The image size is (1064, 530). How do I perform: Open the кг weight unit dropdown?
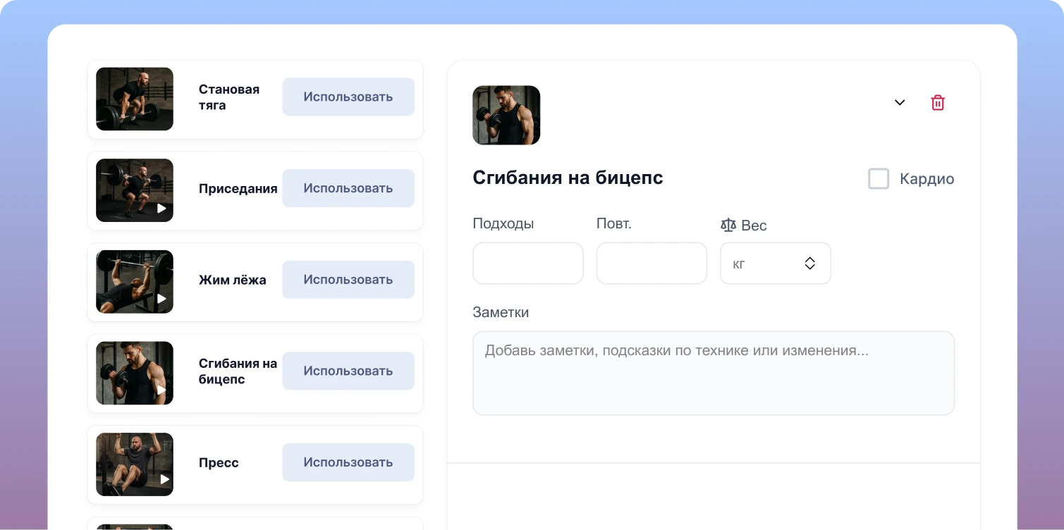point(776,264)
